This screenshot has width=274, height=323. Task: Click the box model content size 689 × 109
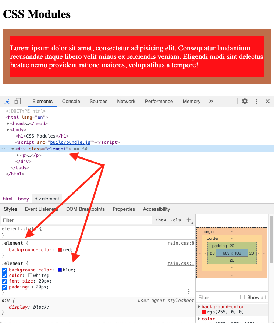[x=232, y=253]
